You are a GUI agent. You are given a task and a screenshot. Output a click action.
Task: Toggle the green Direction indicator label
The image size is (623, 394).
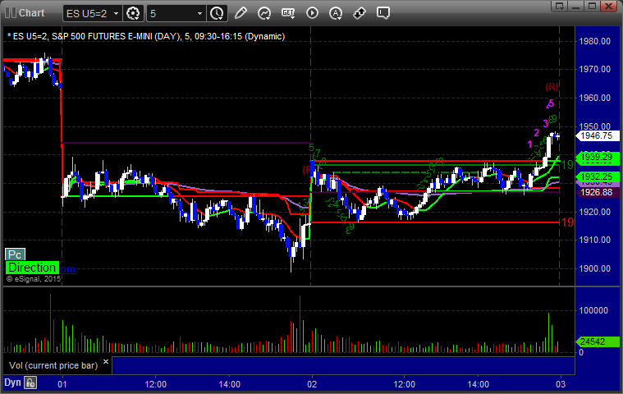(x=32, y=268)
